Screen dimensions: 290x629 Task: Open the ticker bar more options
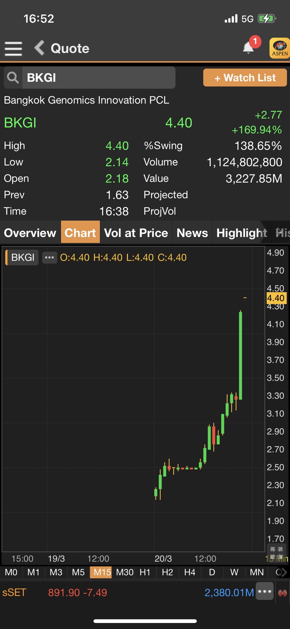pyautogui.click(x=265, y=591)
